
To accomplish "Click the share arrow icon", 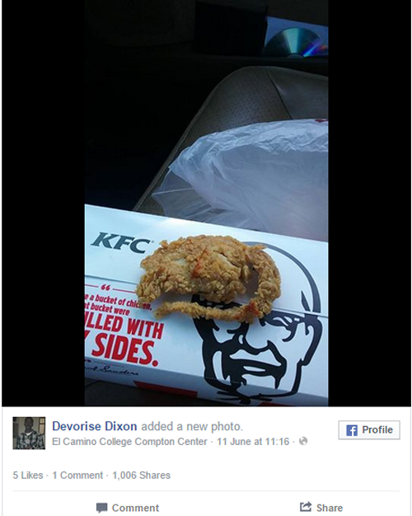I will pyautogui.click(x=306, y=507).
